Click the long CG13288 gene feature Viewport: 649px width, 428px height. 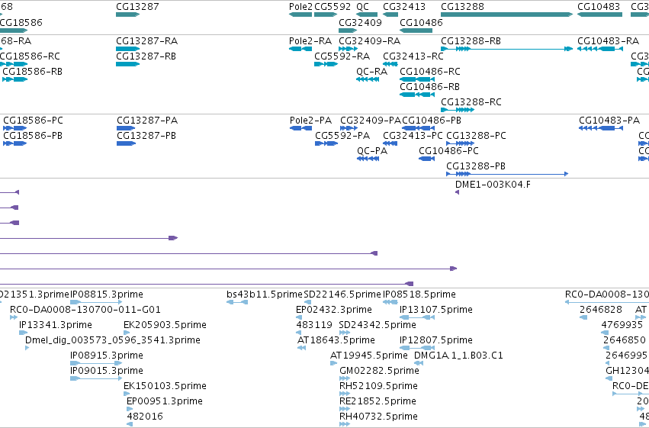(x=506, y=14)
